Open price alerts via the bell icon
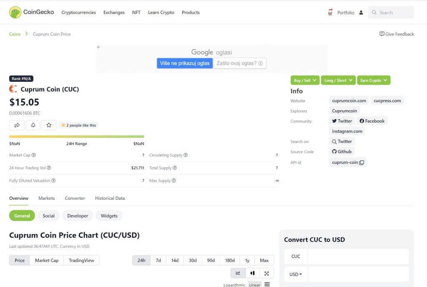This screenshot has width=427, height=287. tap(33, 125)
